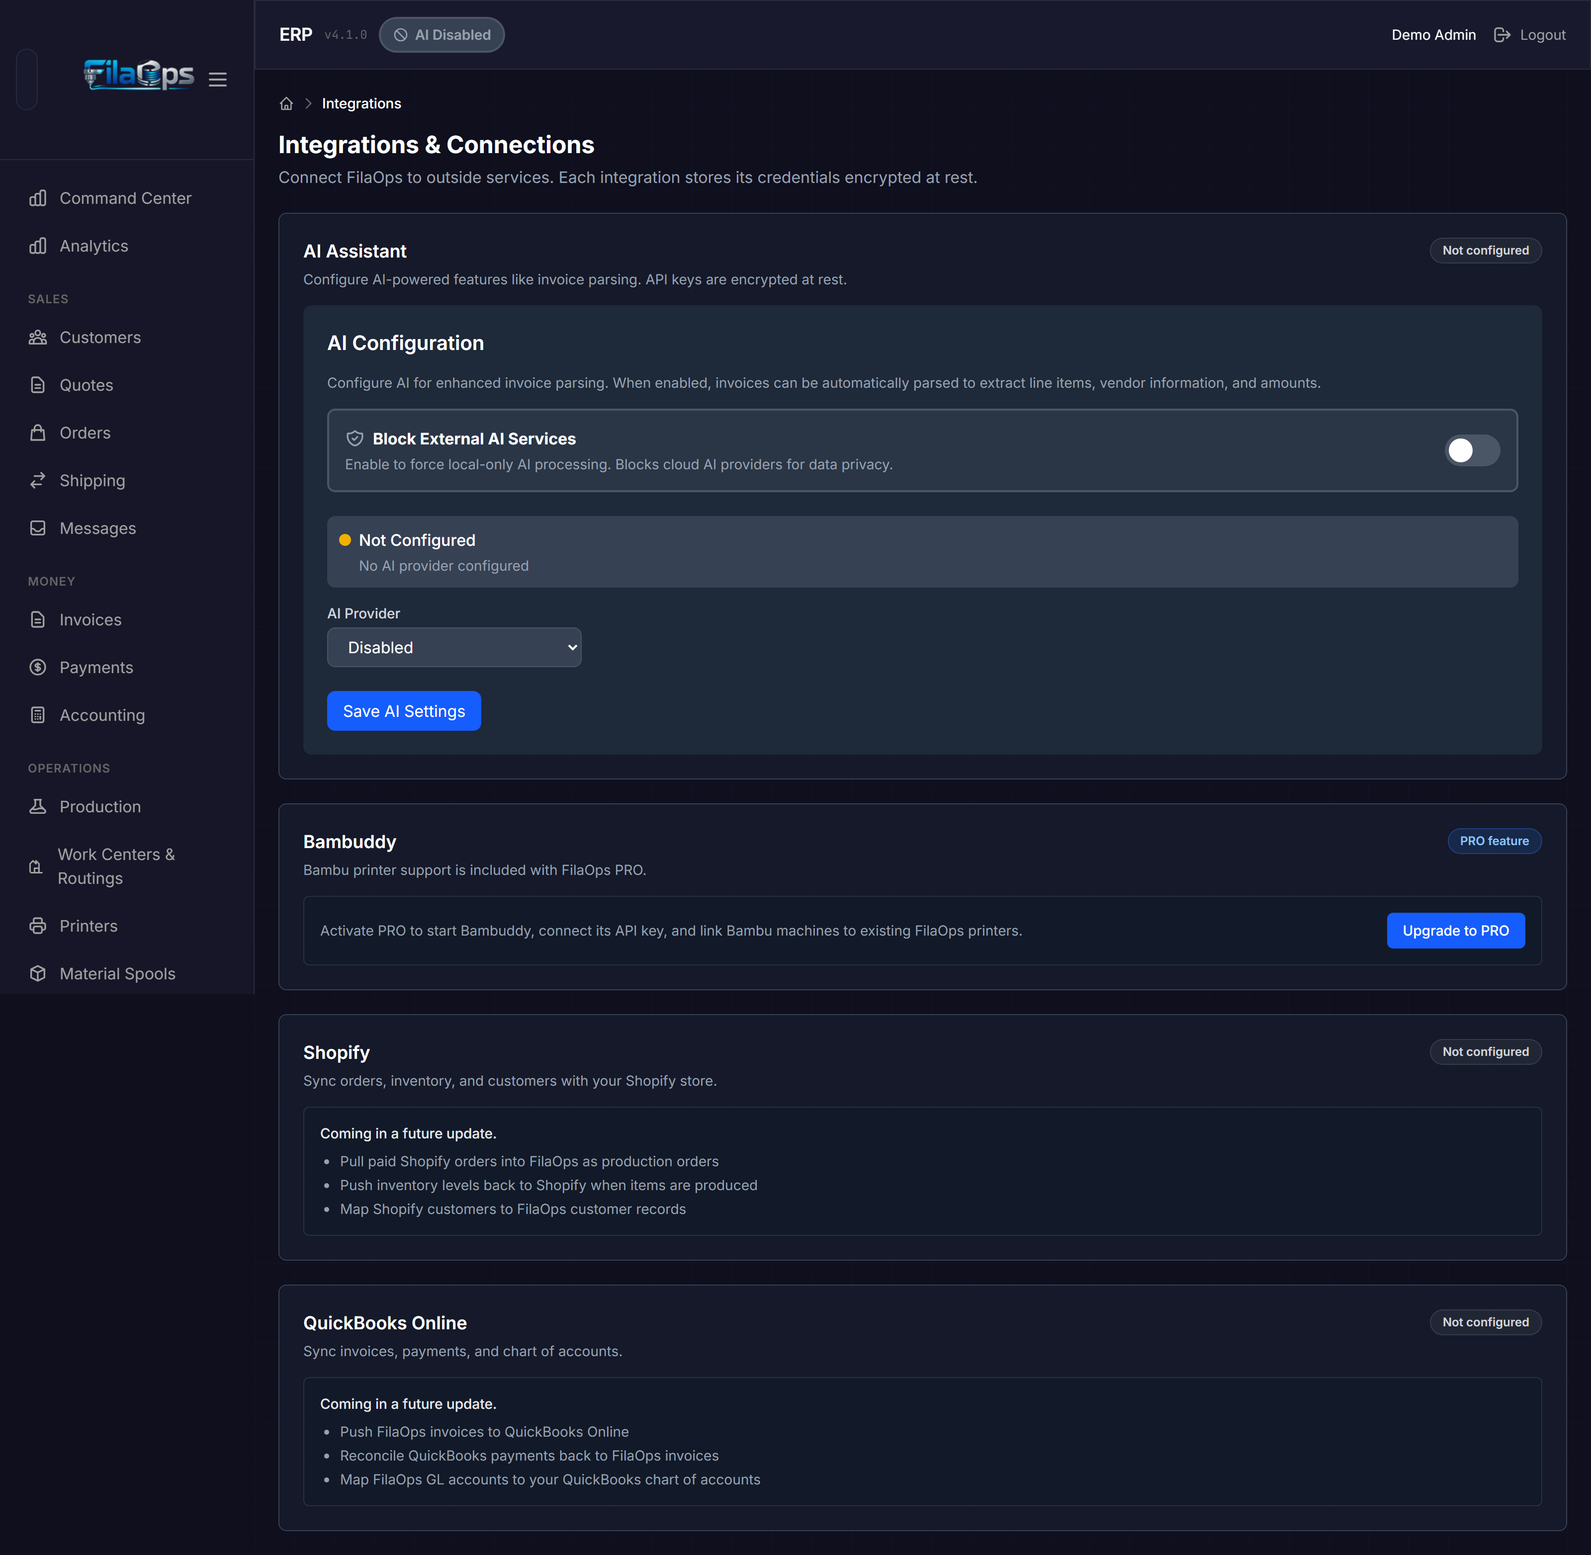Click the Invoices document icon

[x=38, y=620]
